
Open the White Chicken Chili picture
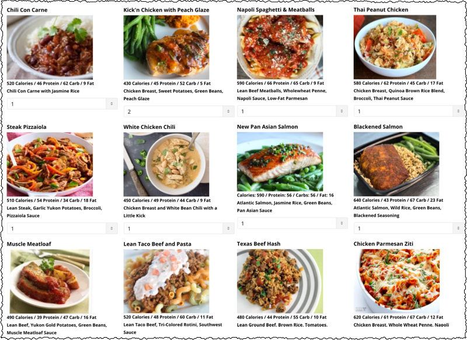point(166,164)
